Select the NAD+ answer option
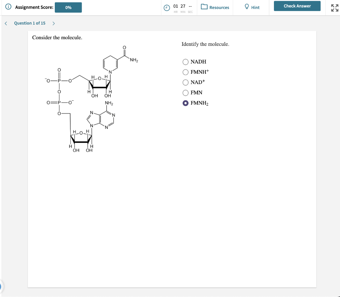The width and height of the screenshot is (340, 297). (185, 82)
